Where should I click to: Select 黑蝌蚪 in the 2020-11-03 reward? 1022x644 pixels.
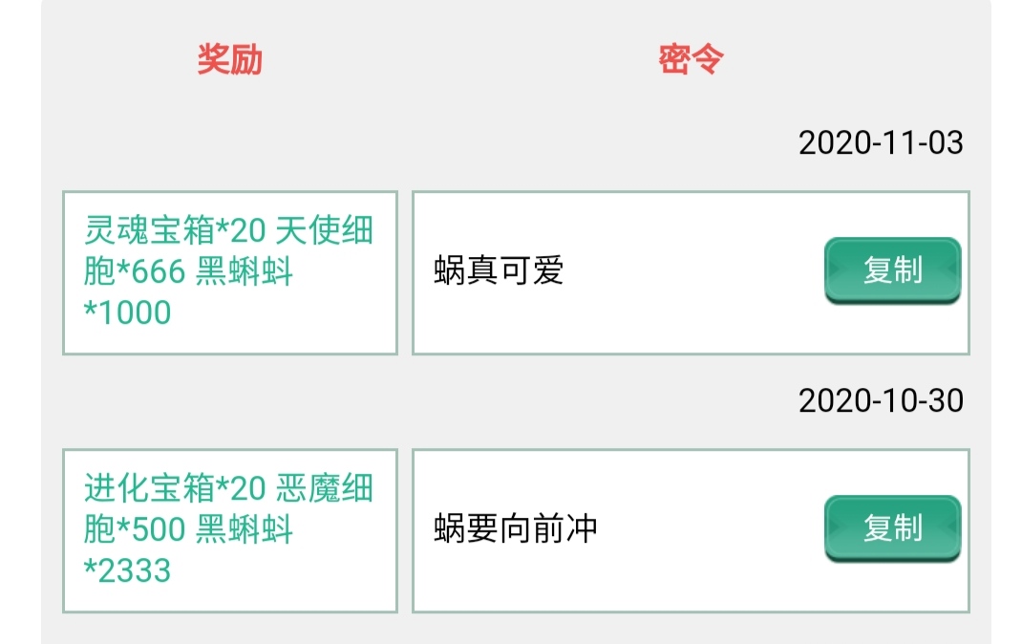[245, 271]
